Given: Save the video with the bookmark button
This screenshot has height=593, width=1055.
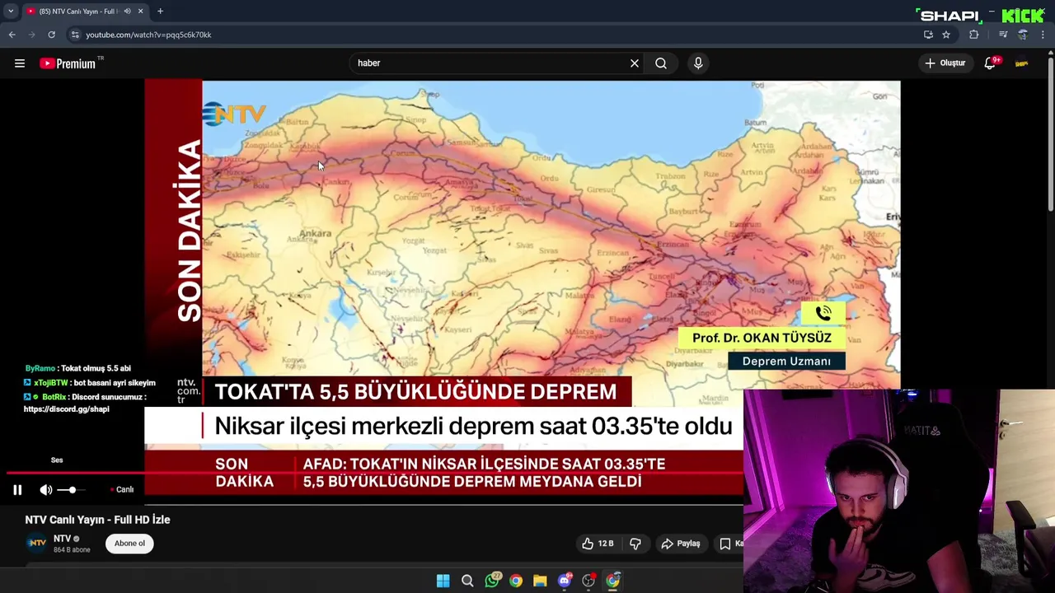Looking at the screenshot, I should tap(729, 544).
